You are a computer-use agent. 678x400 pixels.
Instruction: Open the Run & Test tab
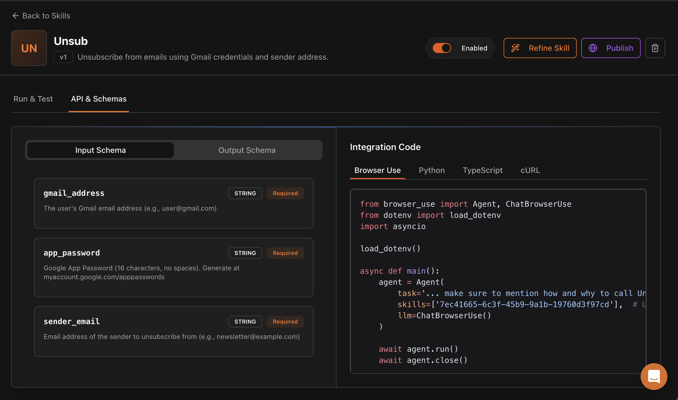point(33,99)
